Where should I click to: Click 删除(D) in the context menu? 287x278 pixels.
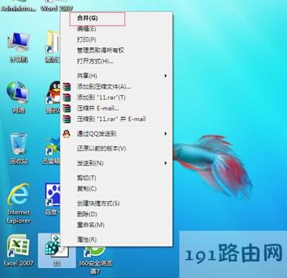pos(116,214)
